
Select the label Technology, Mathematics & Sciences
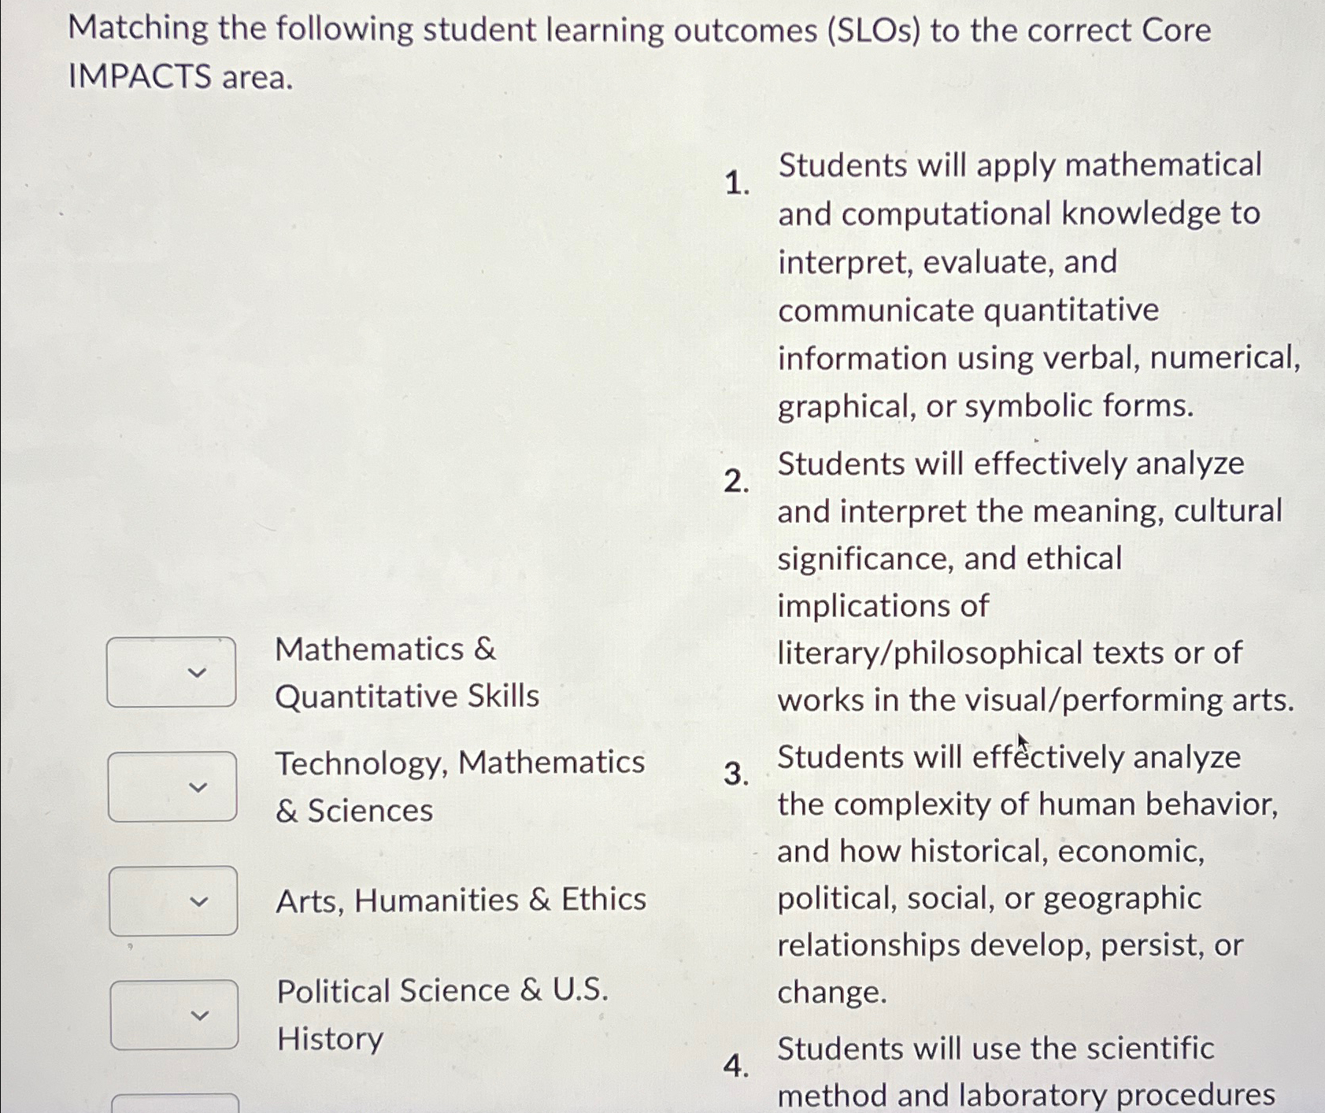pos(461,787)
